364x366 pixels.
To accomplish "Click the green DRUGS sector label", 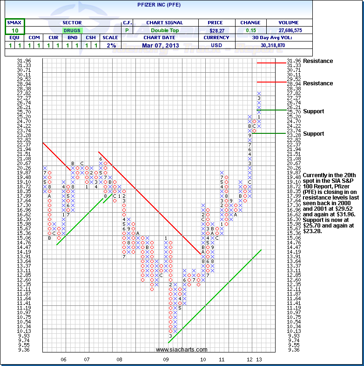I will pyautogui.click(x=72, y=30).
